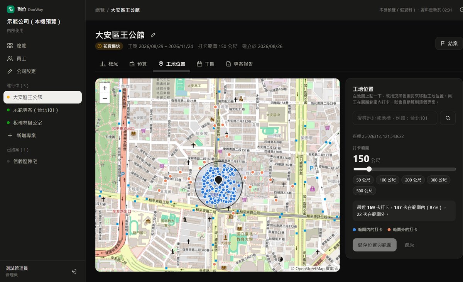Click the check-in range slider handle

[369, 169]
